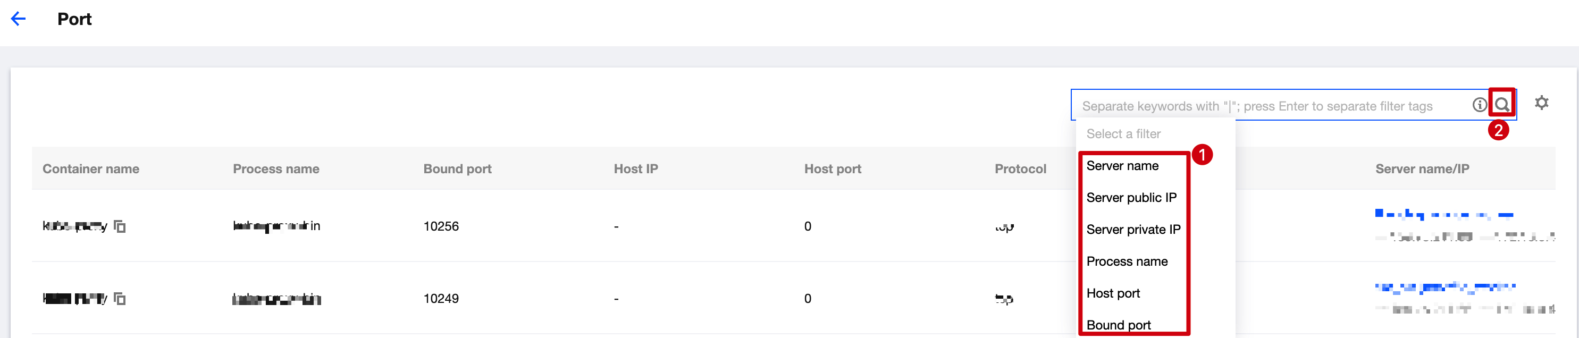Image resolution: width=1579 pixels, height=338 pixels.
Task: Click the blue back arrow icon
Action: [x=19, y=19]
